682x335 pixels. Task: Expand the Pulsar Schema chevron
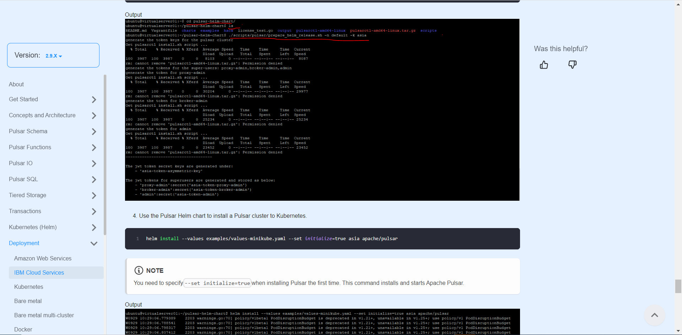94,131
